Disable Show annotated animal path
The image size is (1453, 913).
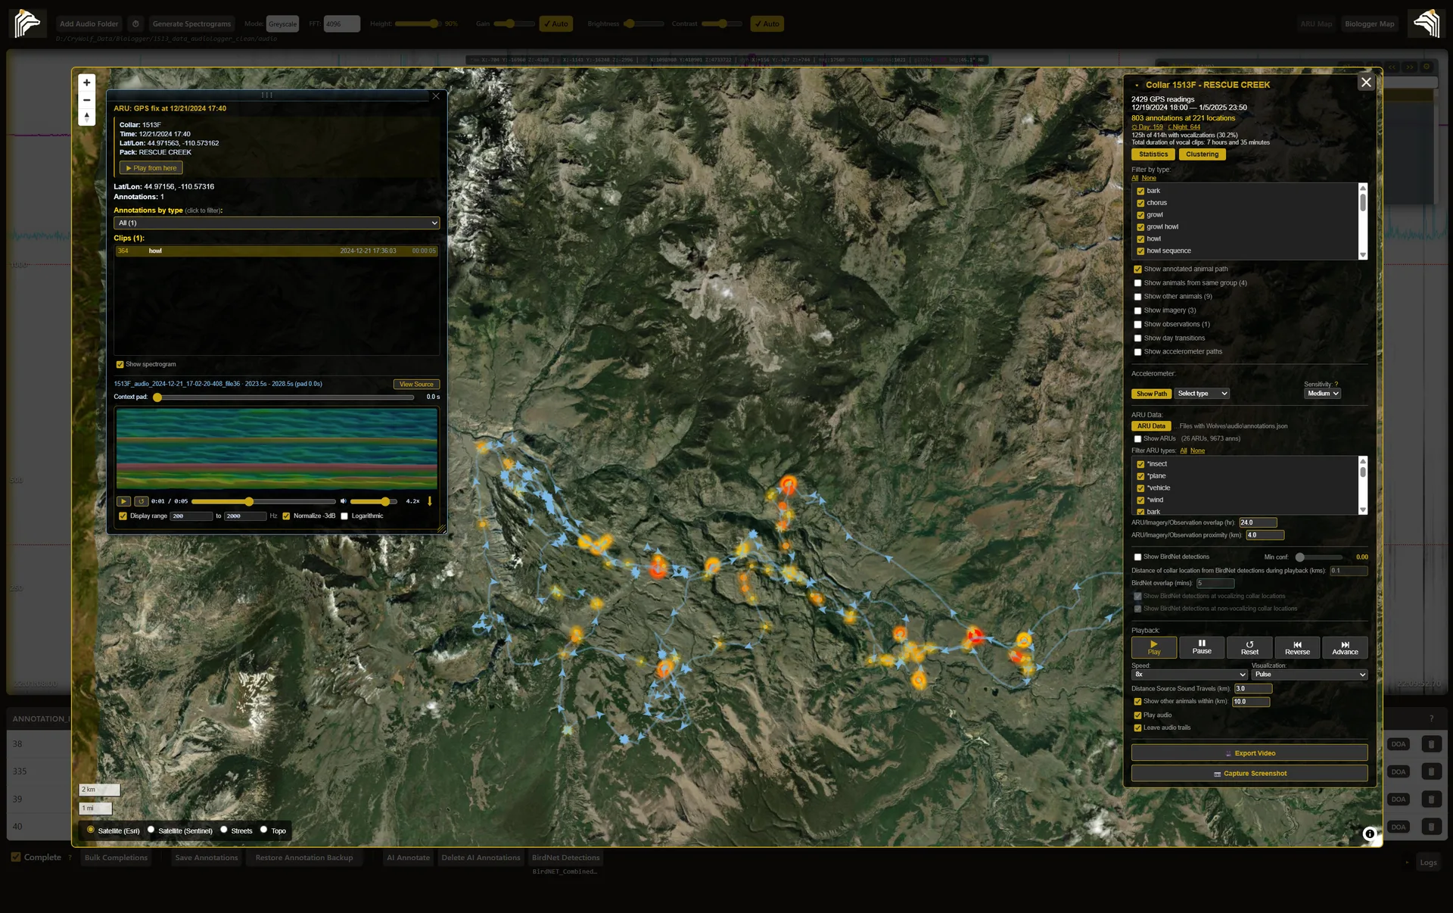[1137, 270]
